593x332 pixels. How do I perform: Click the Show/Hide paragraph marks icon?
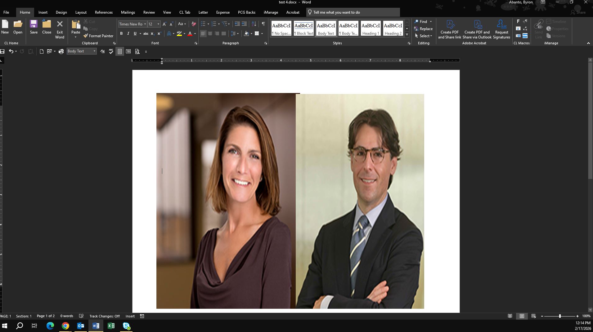point(263,24)
